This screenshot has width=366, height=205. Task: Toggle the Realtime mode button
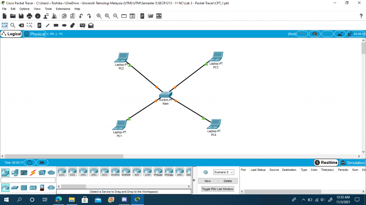pos(326,163)
